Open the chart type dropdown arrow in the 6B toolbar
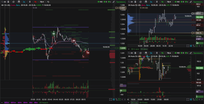The image size is (204, 104). [27, 2]
